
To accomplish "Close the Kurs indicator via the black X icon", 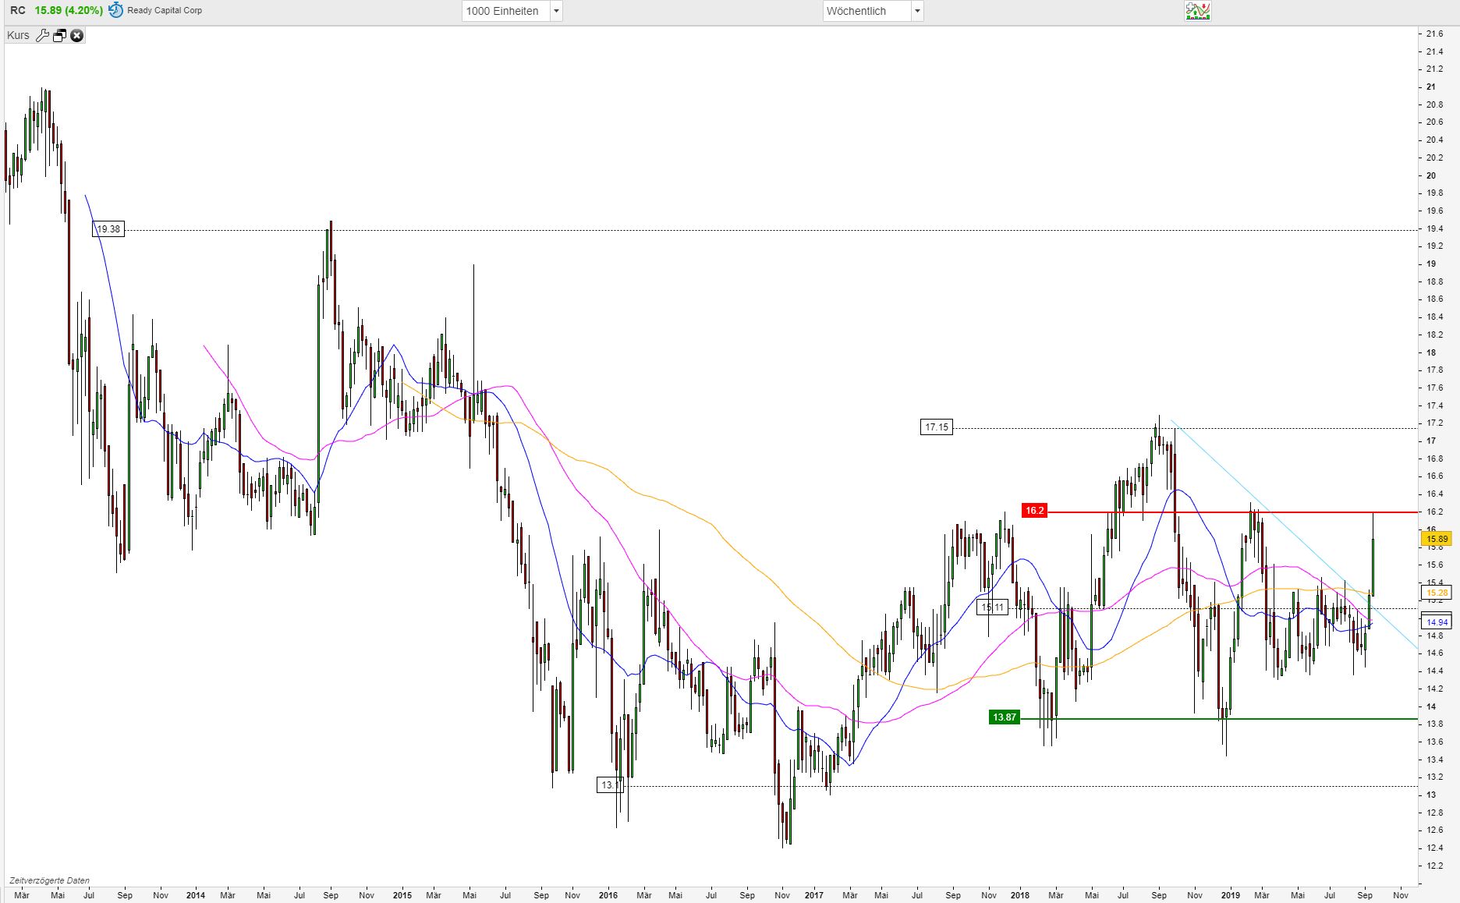I will click(76, 35).
